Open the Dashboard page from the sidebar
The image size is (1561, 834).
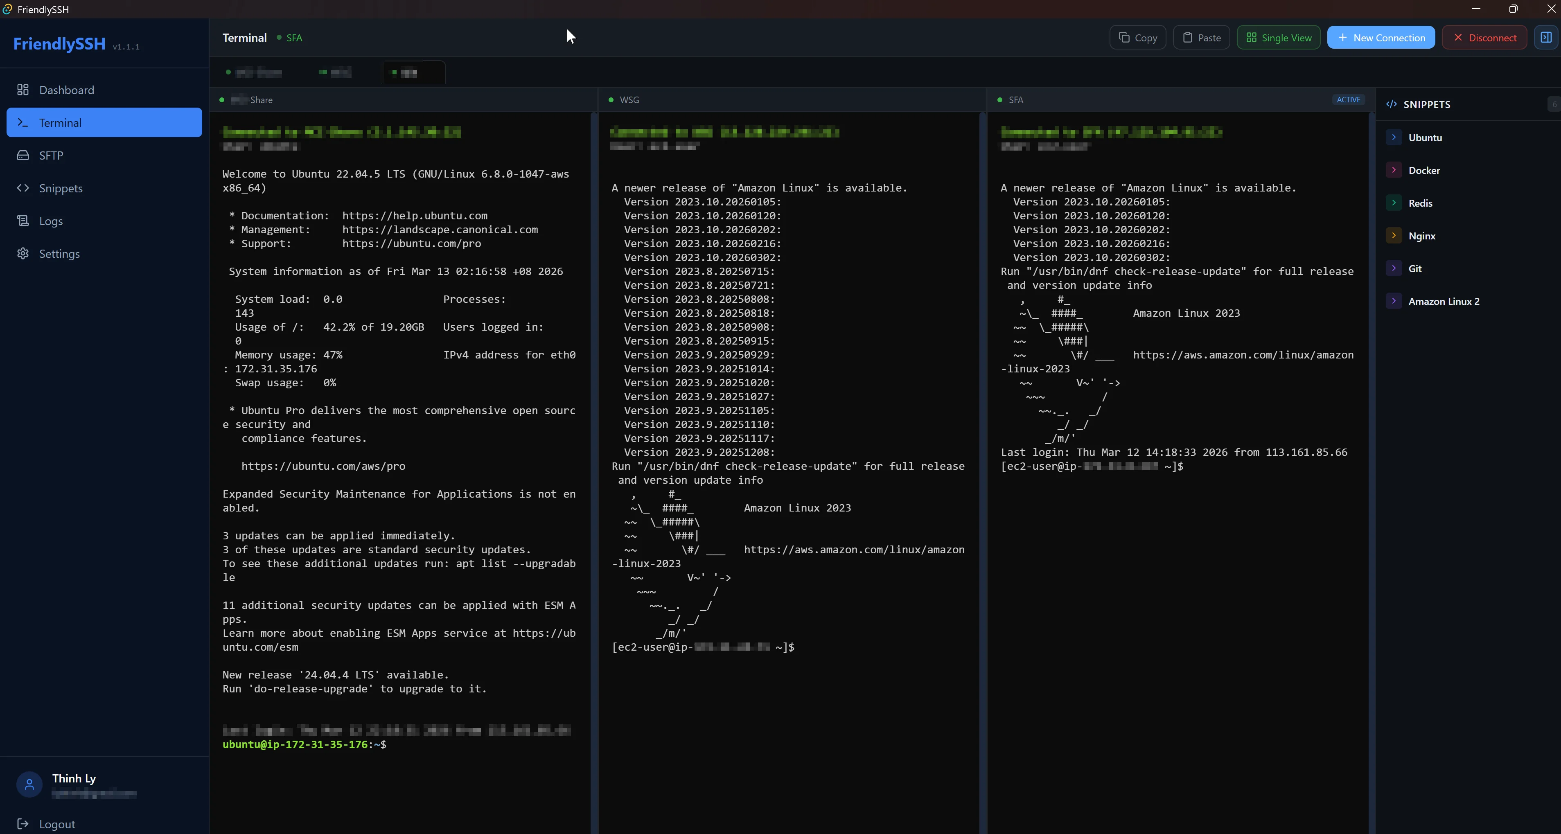(x=104, y=90)
